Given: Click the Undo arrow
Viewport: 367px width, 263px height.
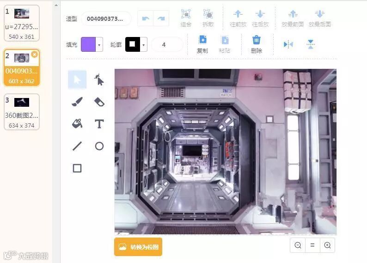Looking at the screenshot, I should (x=145, y=18).
